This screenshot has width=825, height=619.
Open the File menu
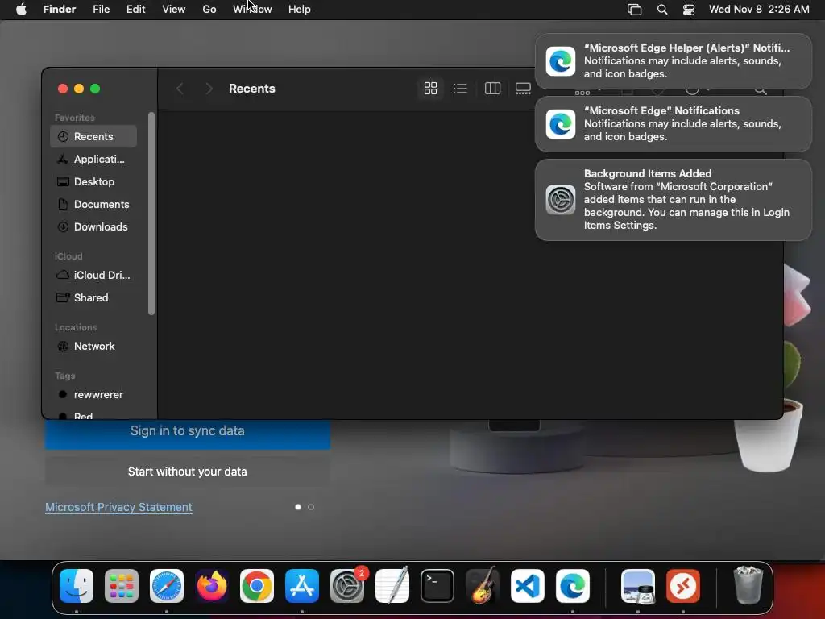coord(101,10)
